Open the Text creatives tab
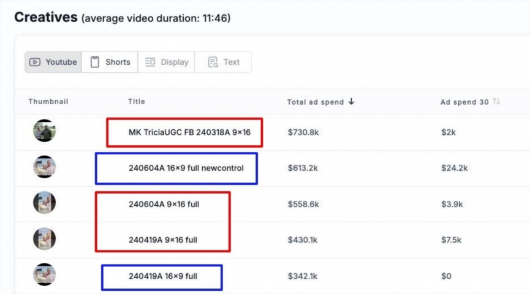This screenshot has height=294, width=530. click(232, 62)
